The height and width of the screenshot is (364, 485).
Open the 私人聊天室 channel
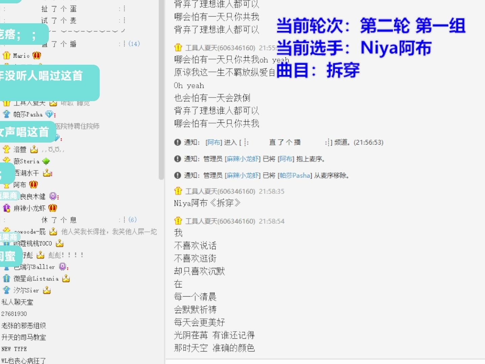[x=17, y=302]
